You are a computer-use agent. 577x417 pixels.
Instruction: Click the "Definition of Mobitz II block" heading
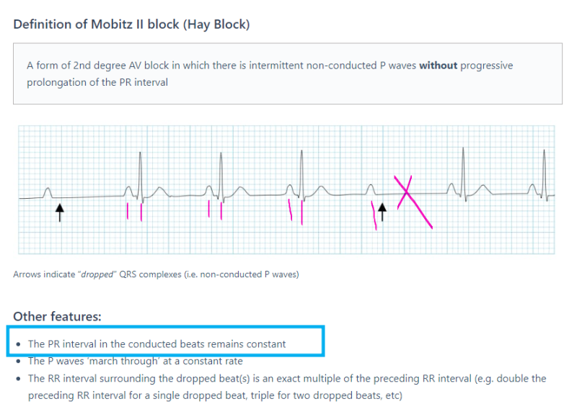pos(131,24)
